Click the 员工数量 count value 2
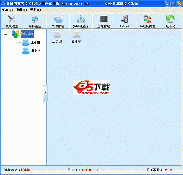 166,170
